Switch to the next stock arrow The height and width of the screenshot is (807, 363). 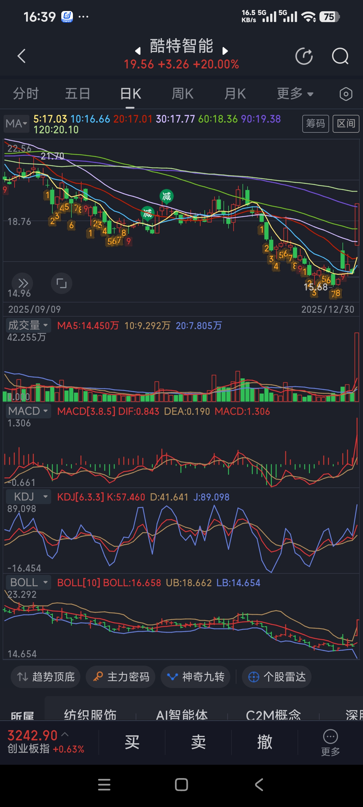point(225,51)
